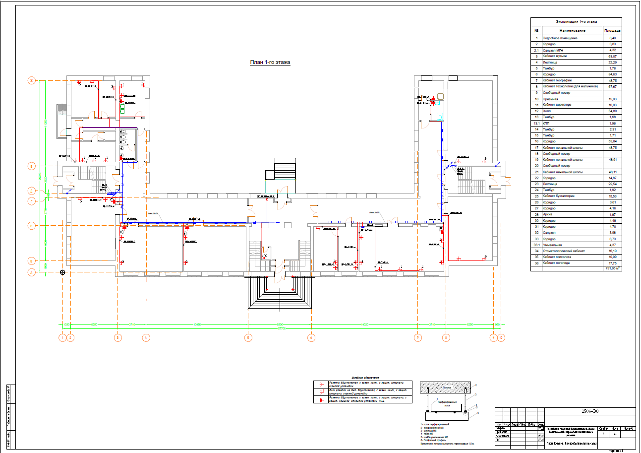This screenshot has height=453, width=641.
Task: Click the 'Приемная' row name
Action: pyautogui.click(x=550, y=99)
